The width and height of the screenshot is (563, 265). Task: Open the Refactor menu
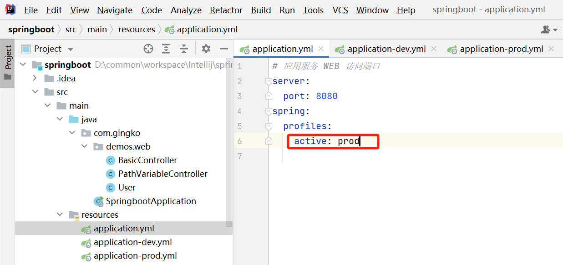[226, 10]
